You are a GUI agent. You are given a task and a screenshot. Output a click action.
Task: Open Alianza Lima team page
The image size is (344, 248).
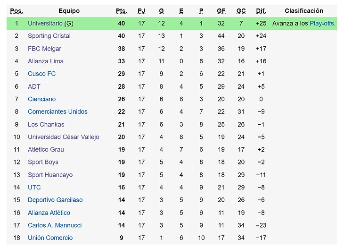click(x=45, y=61)
